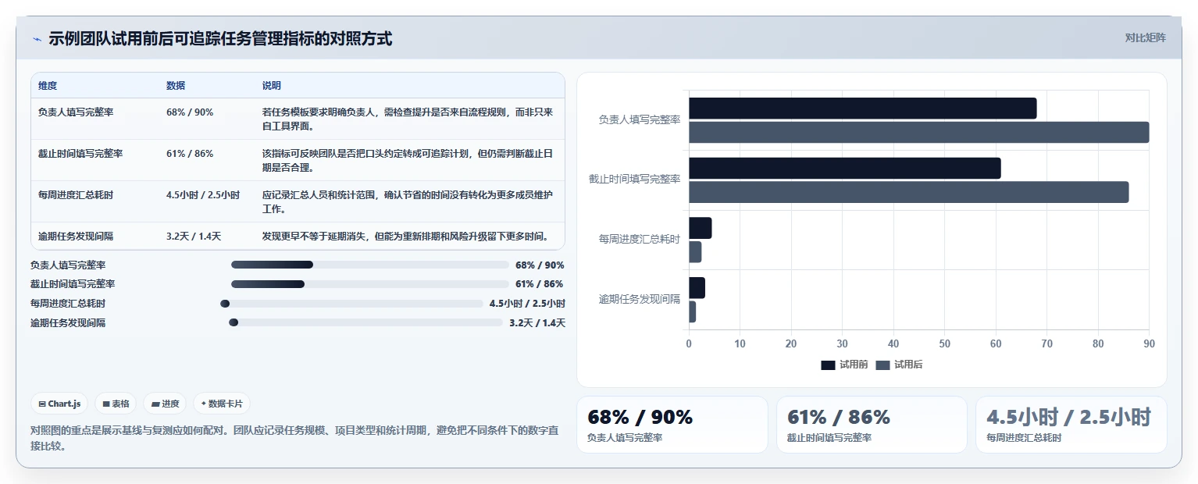Click progress list value 68% / 90%

coord(540,265)
